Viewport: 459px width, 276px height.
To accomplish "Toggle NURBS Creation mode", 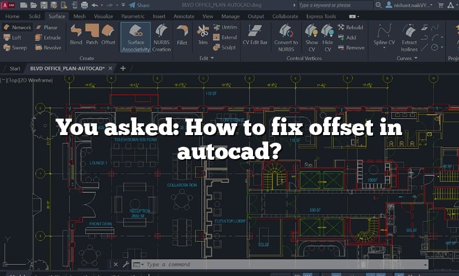I will point(161,36).
